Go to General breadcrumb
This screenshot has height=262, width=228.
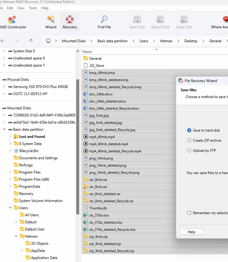click(x=215, y=41)
